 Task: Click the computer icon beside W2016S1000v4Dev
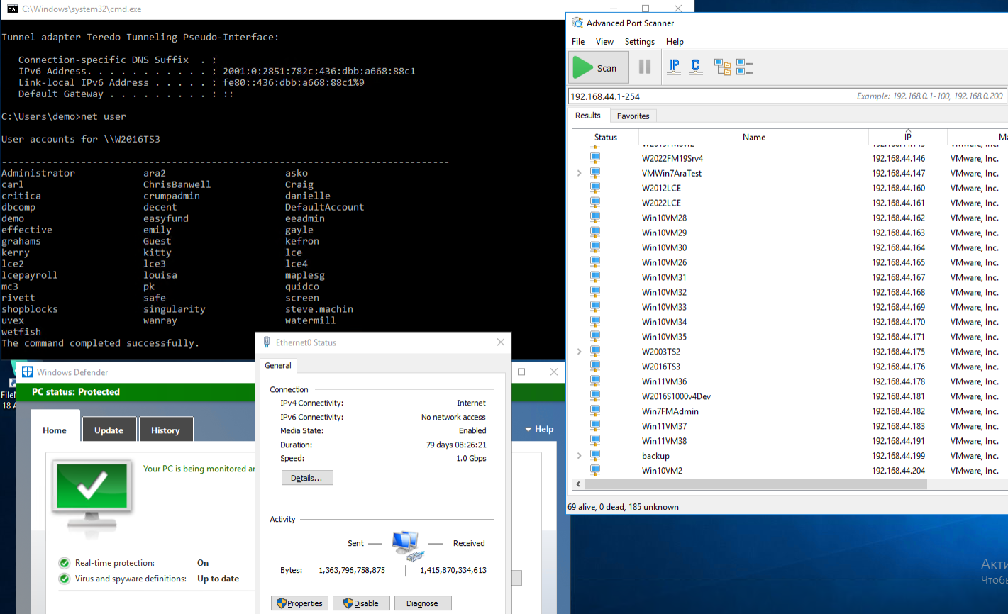595,396
